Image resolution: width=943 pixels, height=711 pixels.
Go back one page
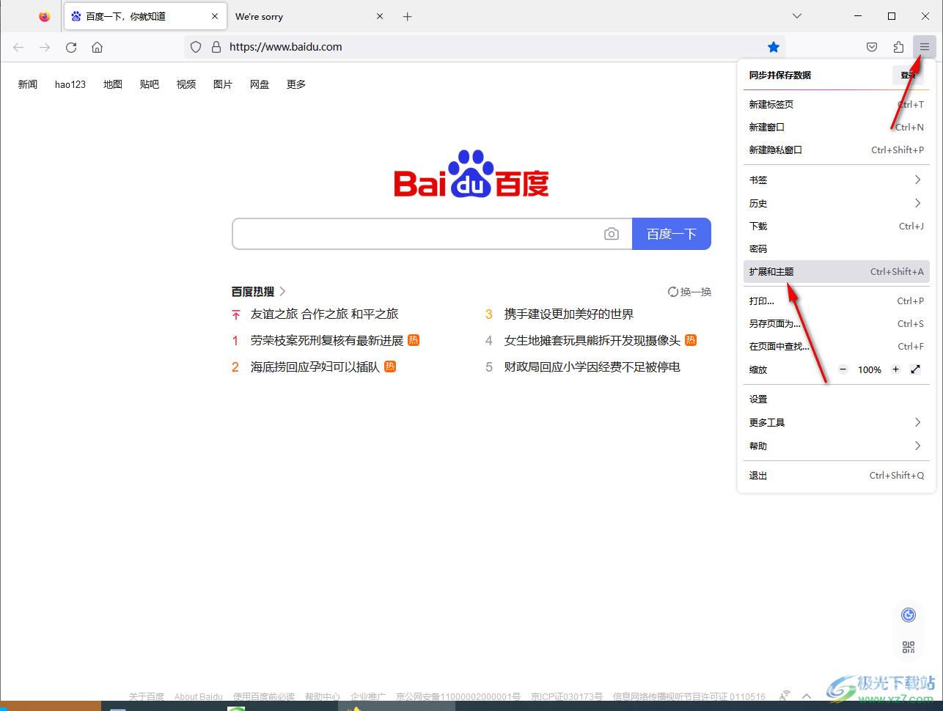point(18,47)
